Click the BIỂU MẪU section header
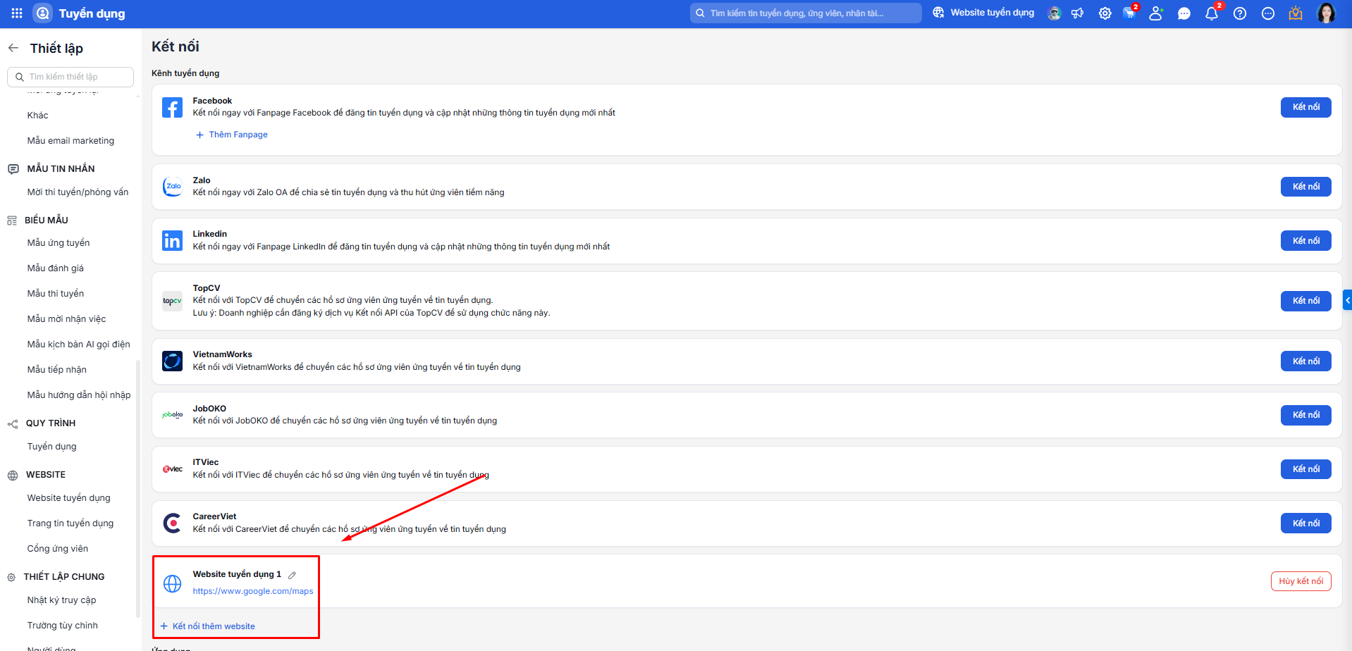 [x=47, y=221]
